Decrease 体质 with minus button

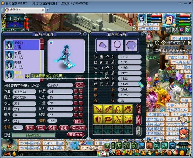[x=81, y=91]
